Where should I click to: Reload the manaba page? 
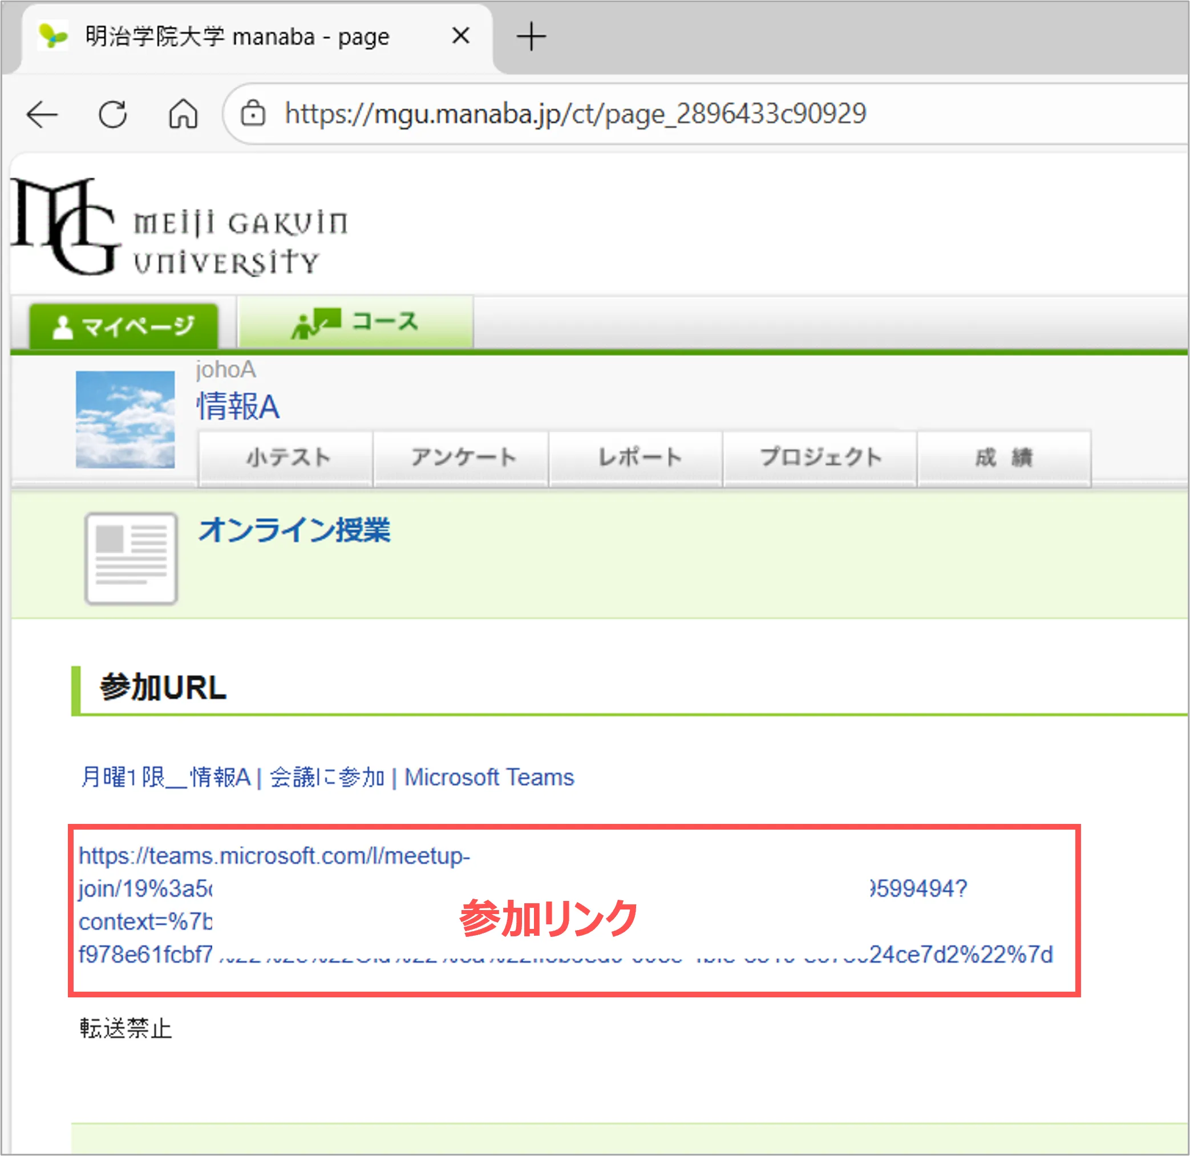tap(113, 114)
